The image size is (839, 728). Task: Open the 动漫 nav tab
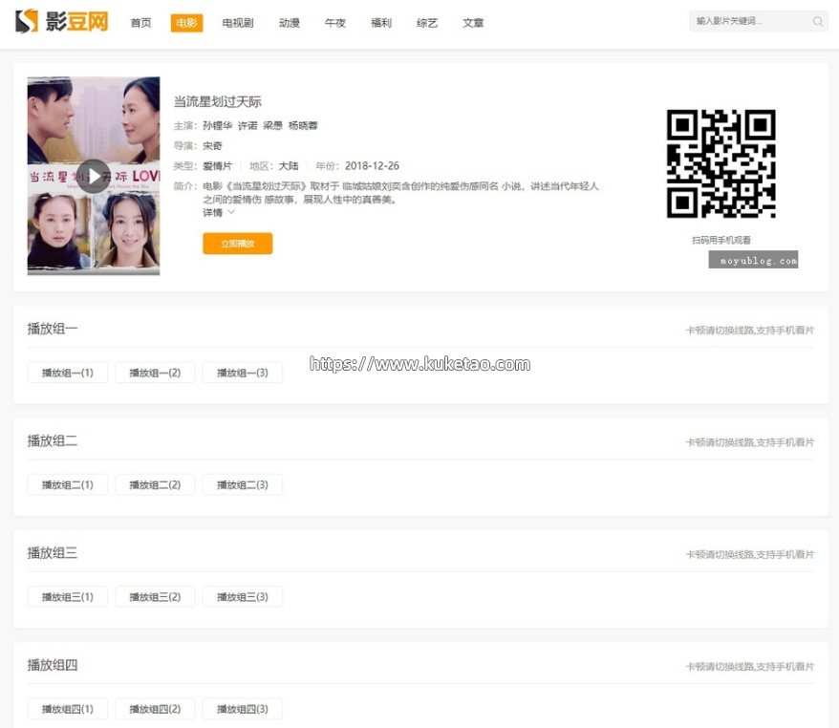[x=289, y=23]
